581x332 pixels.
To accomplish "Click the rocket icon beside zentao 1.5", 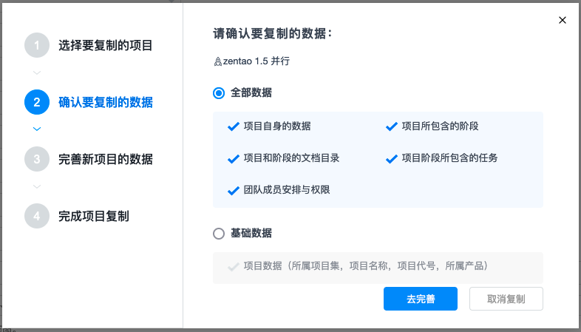I will tap(218, 61).
